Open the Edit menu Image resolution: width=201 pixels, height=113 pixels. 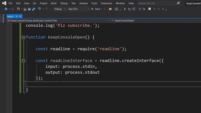coord(18,3)
